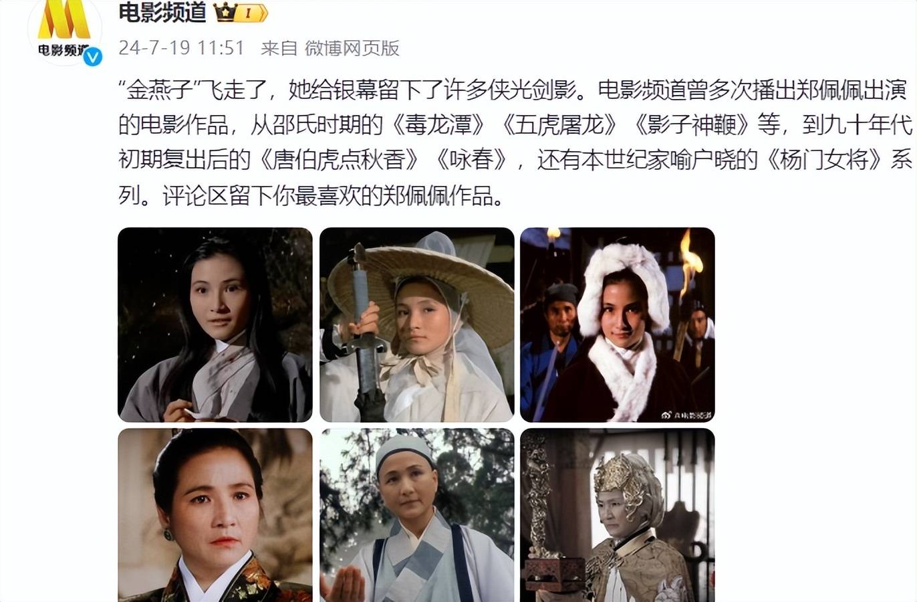
Task: Click the watermark on the fur hat photo
Action: [x=686, y=415]
